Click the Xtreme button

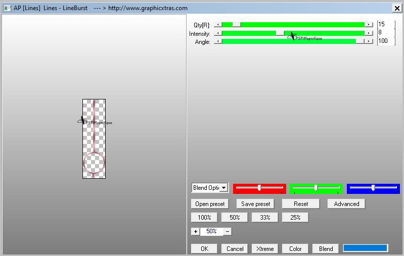pos(265,248)
